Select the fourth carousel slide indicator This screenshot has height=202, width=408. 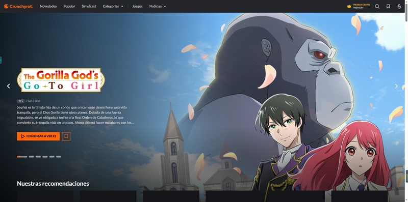click(x=45, y=157)
